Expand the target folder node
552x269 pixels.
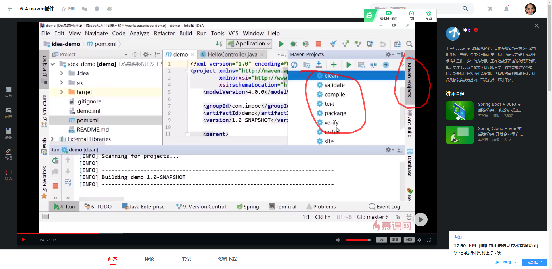point(62,92)
